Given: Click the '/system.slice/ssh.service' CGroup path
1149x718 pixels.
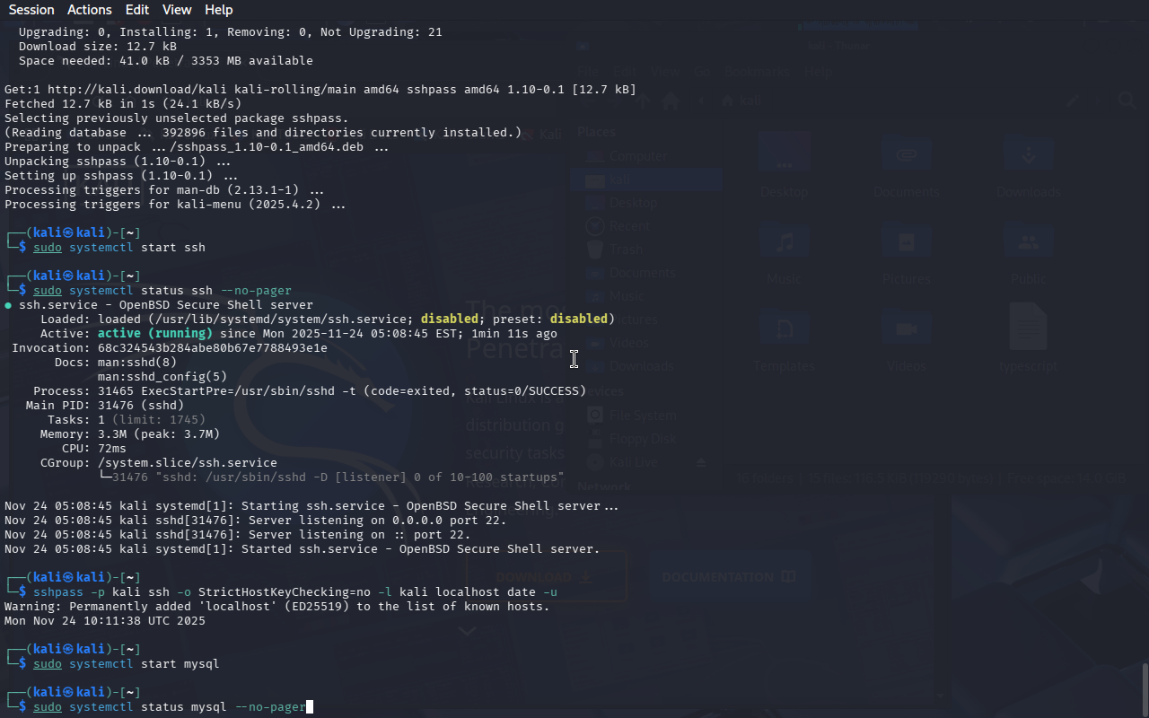Looking at the screenshot, I should (x=188, y=463).
